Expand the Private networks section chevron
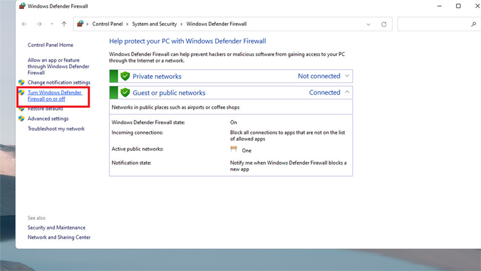 pyautogui.click(x=347, y=76)
